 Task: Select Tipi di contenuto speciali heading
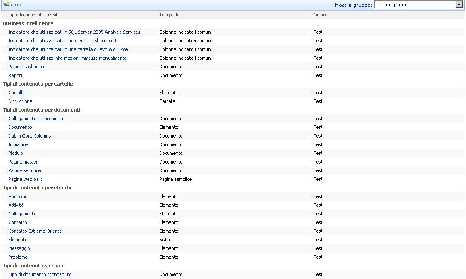click(33, 266)
